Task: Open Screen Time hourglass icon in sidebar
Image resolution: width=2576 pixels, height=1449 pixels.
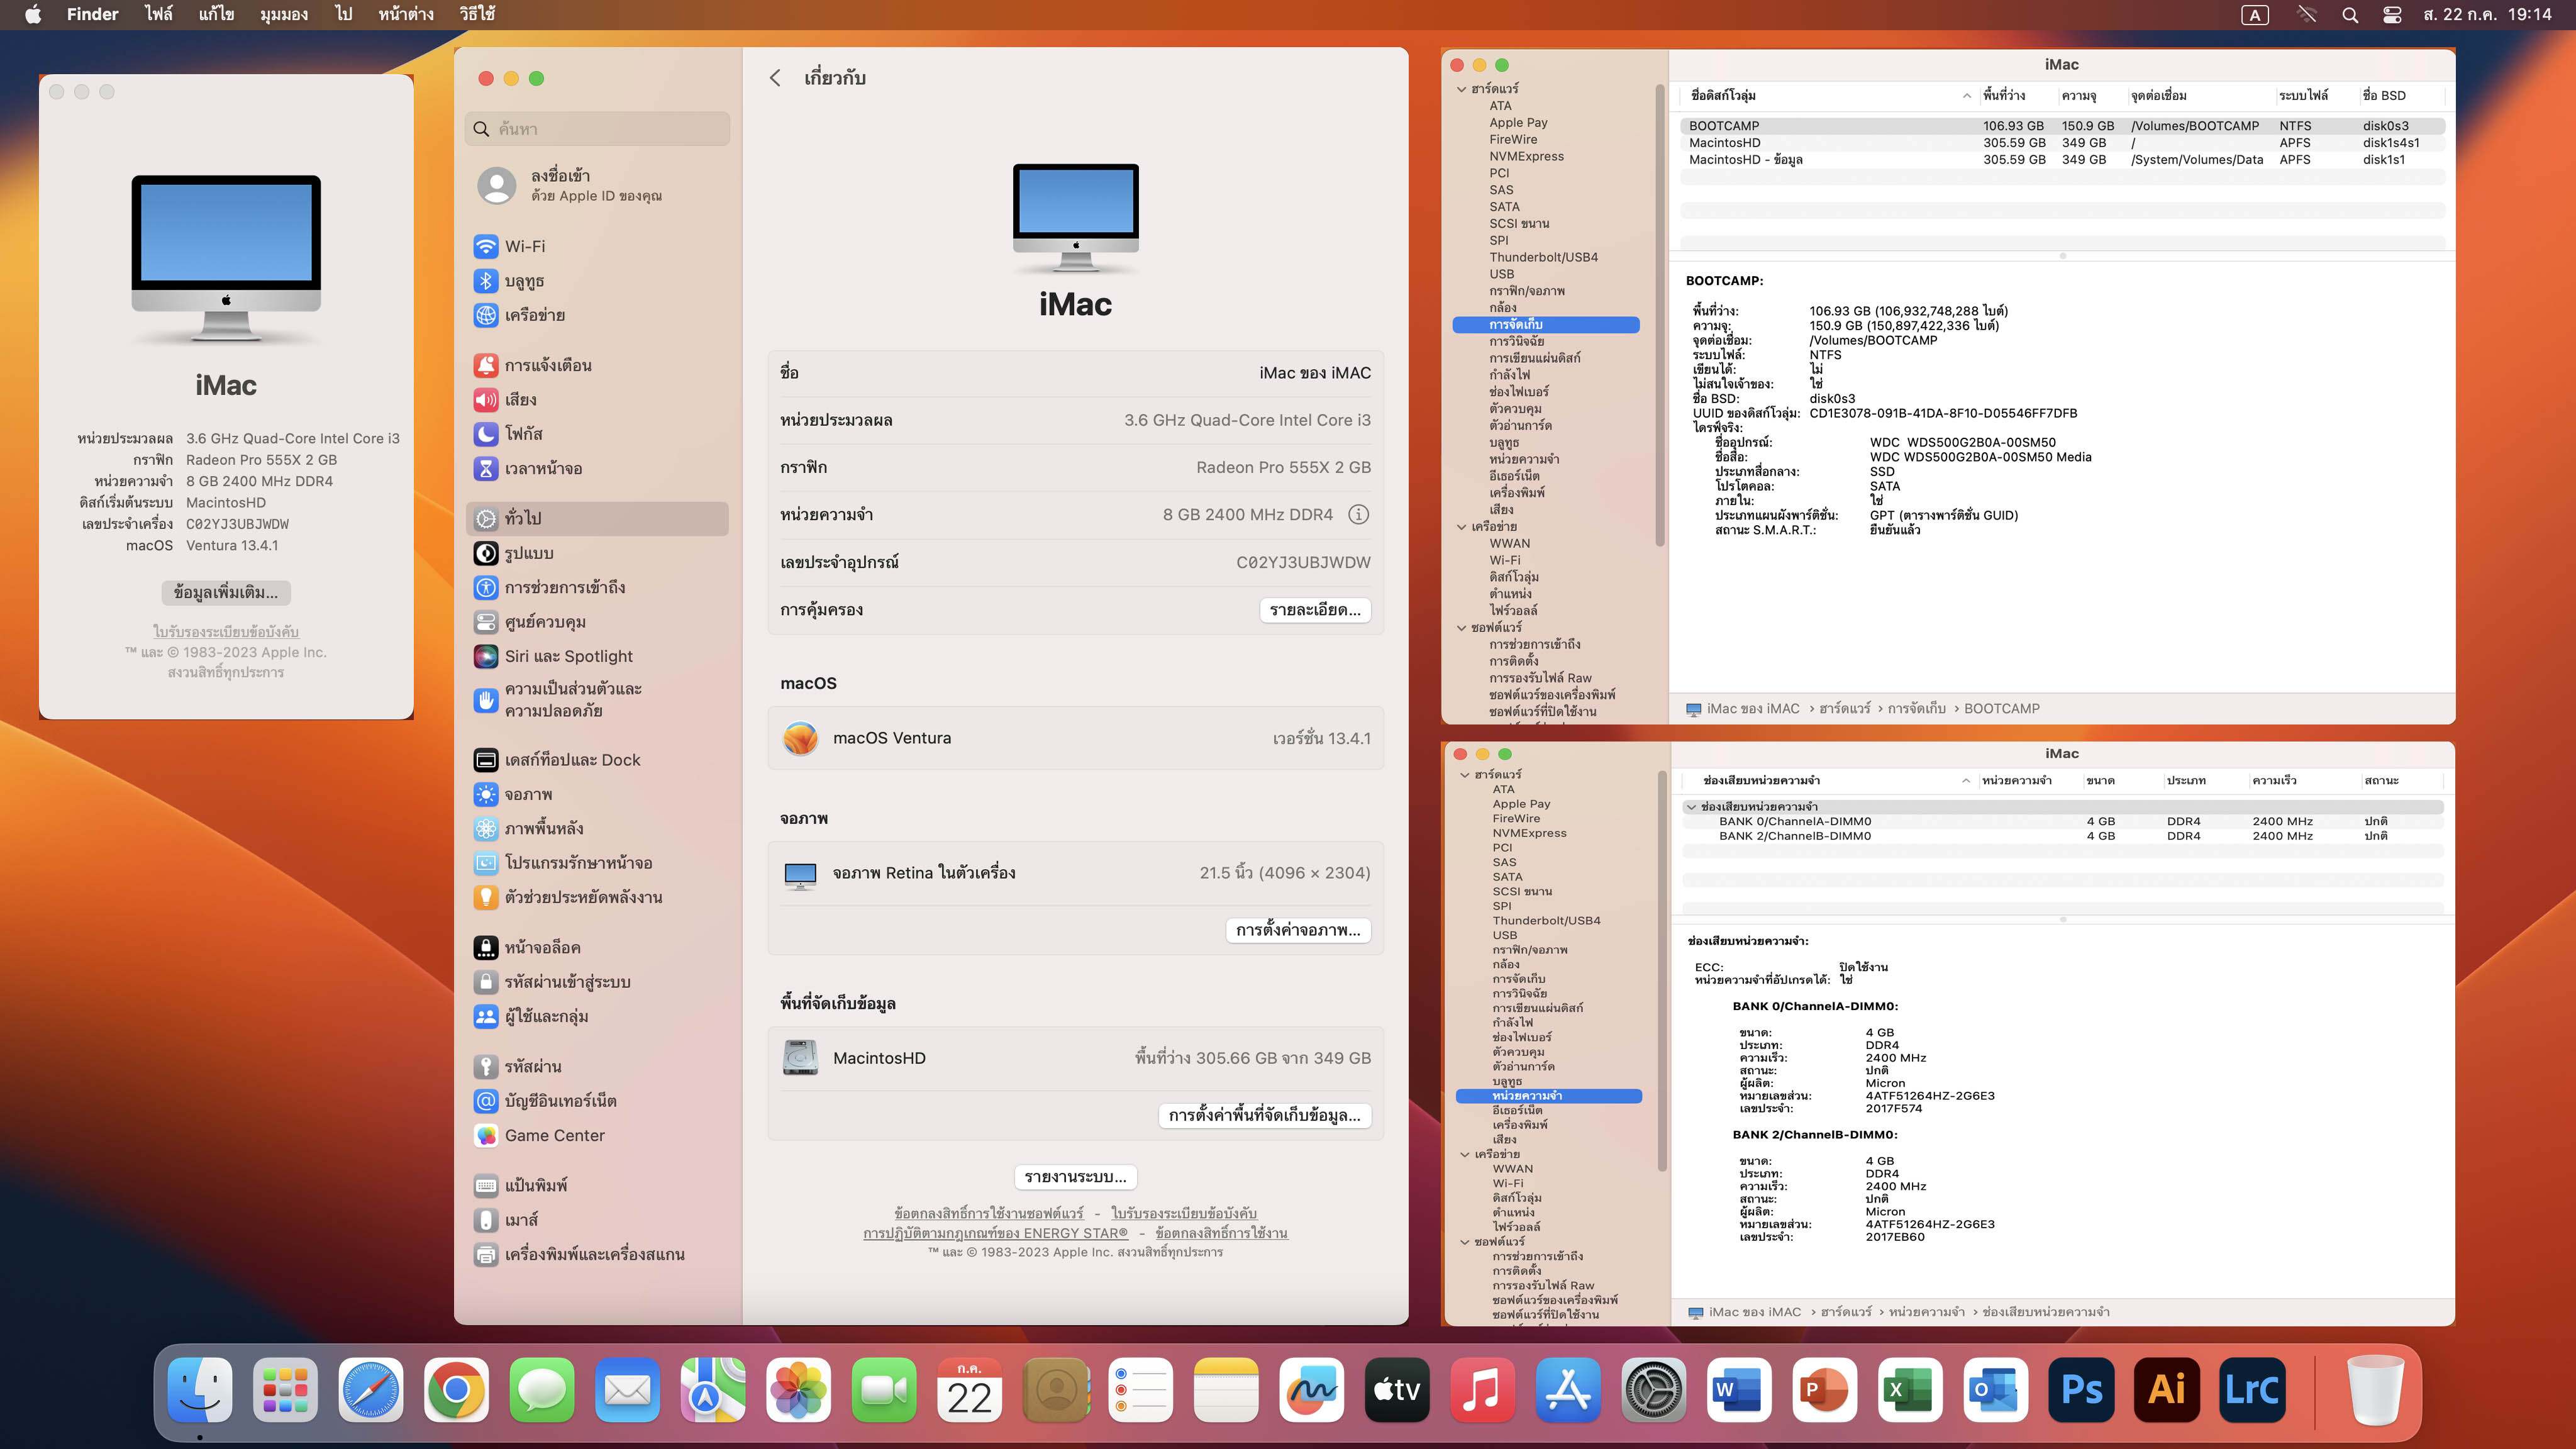Action: tap(486, 468)
